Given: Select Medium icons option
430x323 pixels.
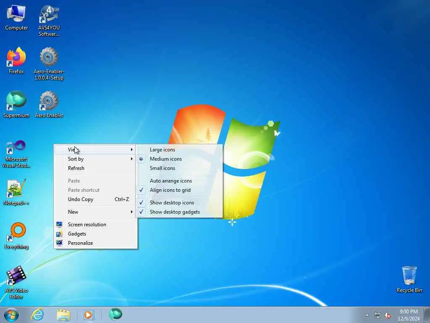Looking at the screenshot, I should tap(179, 159).
